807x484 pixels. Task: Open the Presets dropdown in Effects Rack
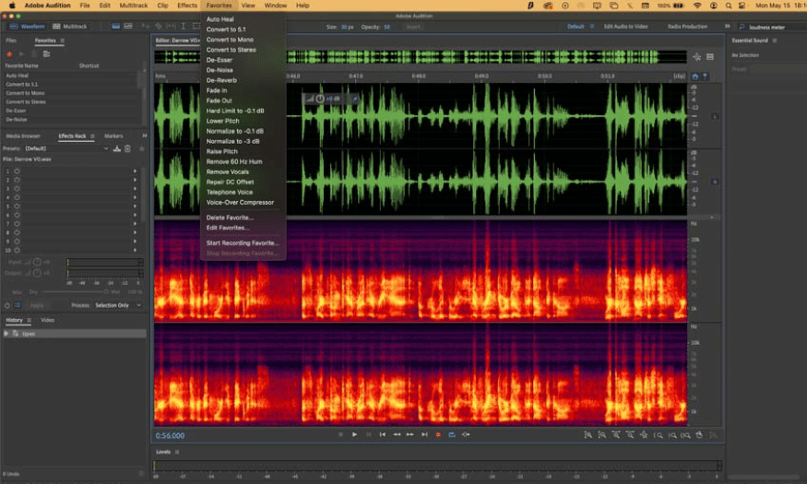(x=65, y=148)
